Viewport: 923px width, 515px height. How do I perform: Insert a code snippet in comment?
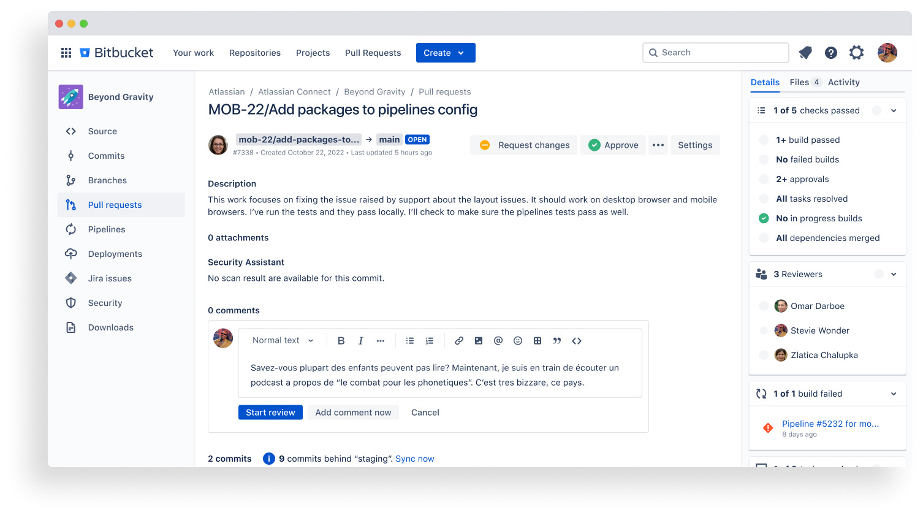click(x=577, y=341)
